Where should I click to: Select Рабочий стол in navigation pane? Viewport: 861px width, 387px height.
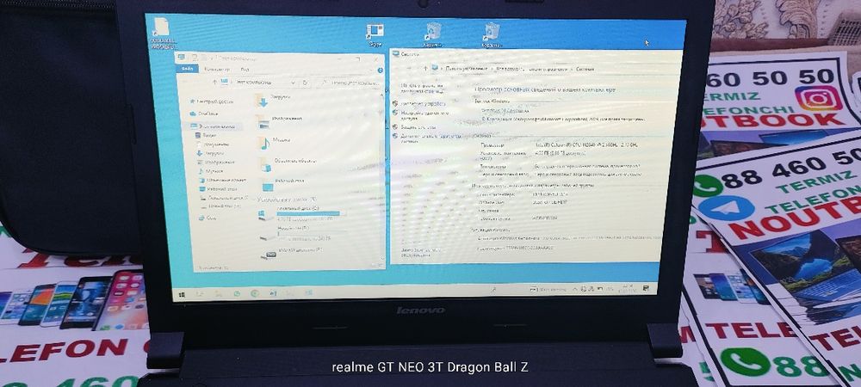tap(218, 188)
